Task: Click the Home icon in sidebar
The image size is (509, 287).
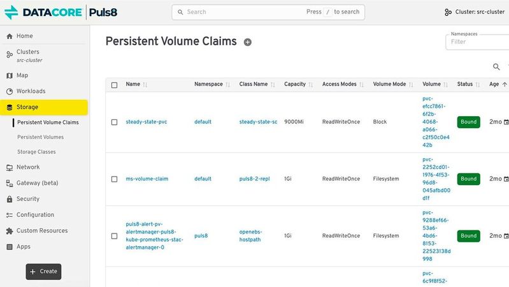Action: coord(10,36)
